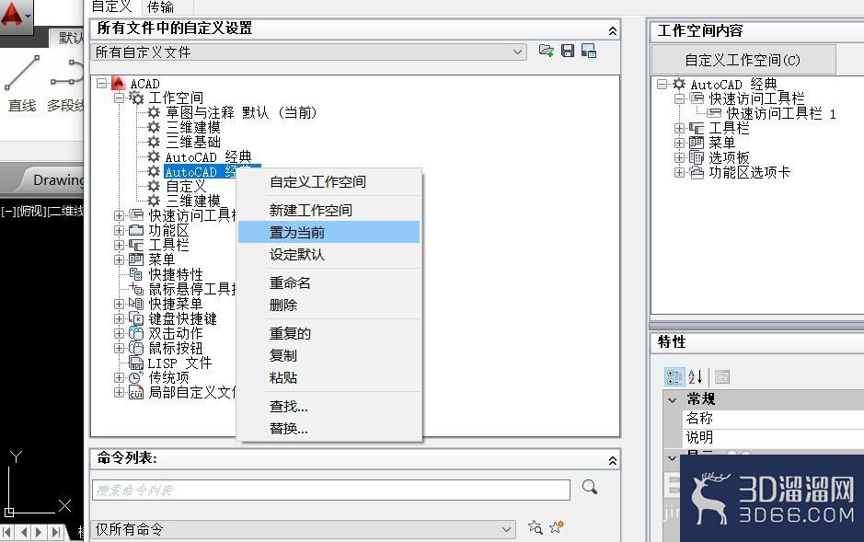The image size is (864, 542).
Task: Select the 三维基础 workspace
Action: coord(193,142)
